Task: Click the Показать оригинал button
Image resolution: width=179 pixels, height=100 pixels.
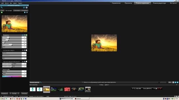Action: [34, 82]
